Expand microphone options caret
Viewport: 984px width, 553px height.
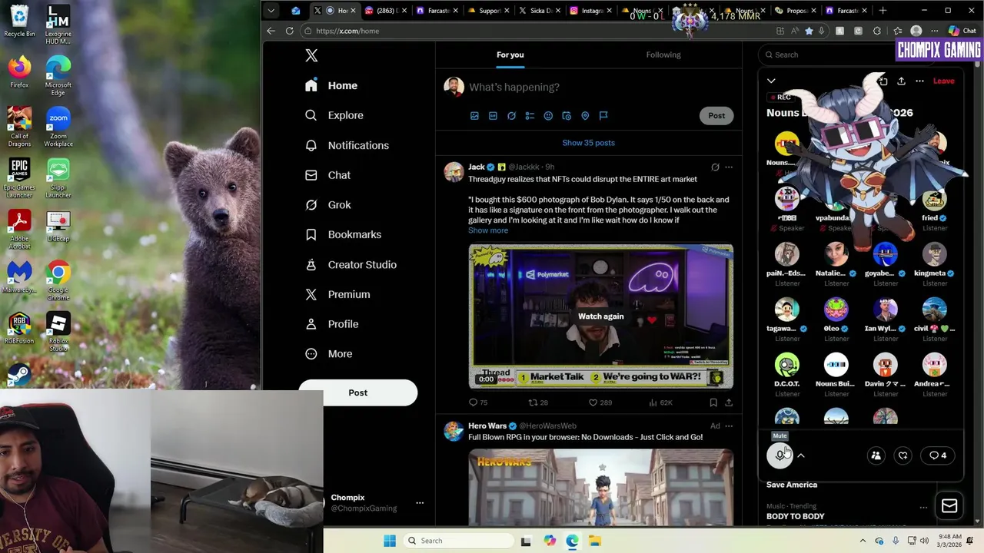pyautogui.click(x=800, y=455)
